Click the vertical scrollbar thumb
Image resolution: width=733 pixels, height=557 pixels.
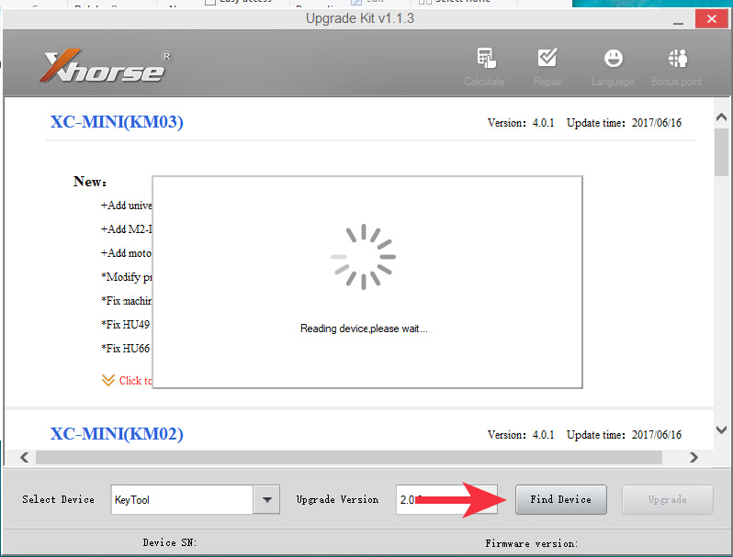721,152
